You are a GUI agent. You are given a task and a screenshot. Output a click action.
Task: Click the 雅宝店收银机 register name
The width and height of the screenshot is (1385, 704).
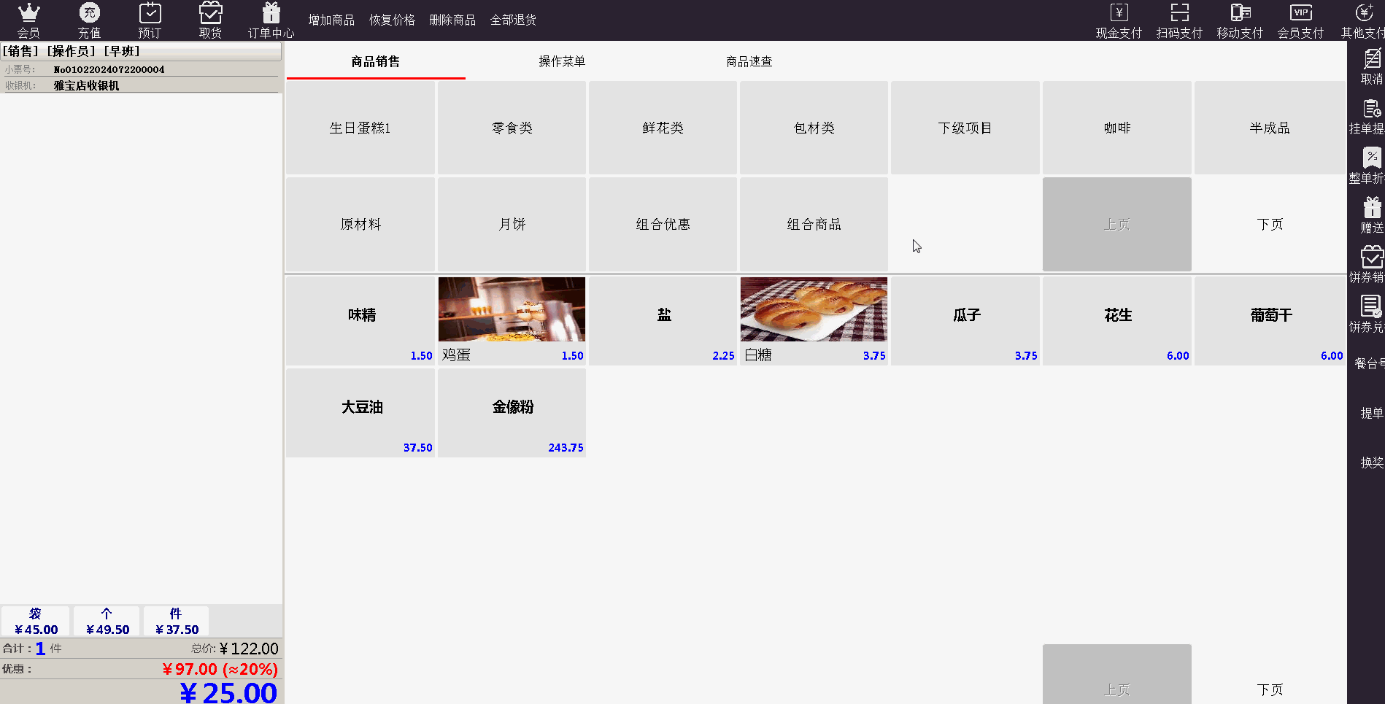click(86, 85)
